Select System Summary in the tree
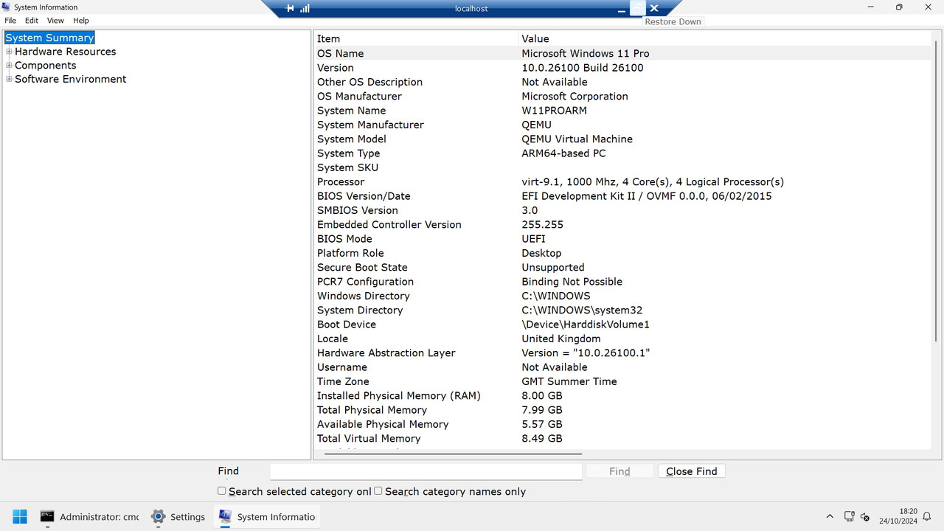944x531 pixels. [49, 38]
